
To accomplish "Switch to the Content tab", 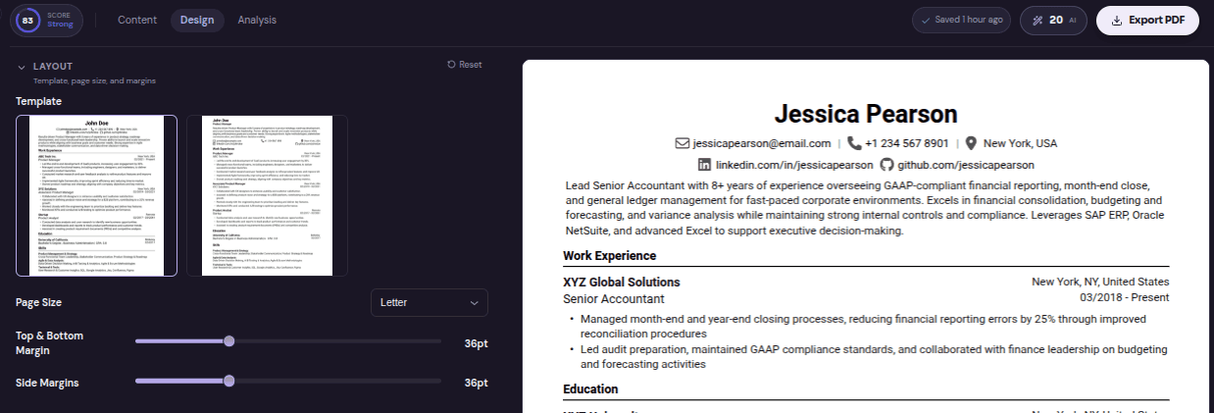I will [137, 20].
